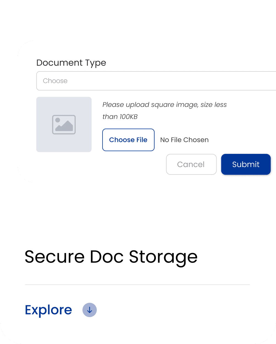Click the square image upload instruction text

[165, 110]
